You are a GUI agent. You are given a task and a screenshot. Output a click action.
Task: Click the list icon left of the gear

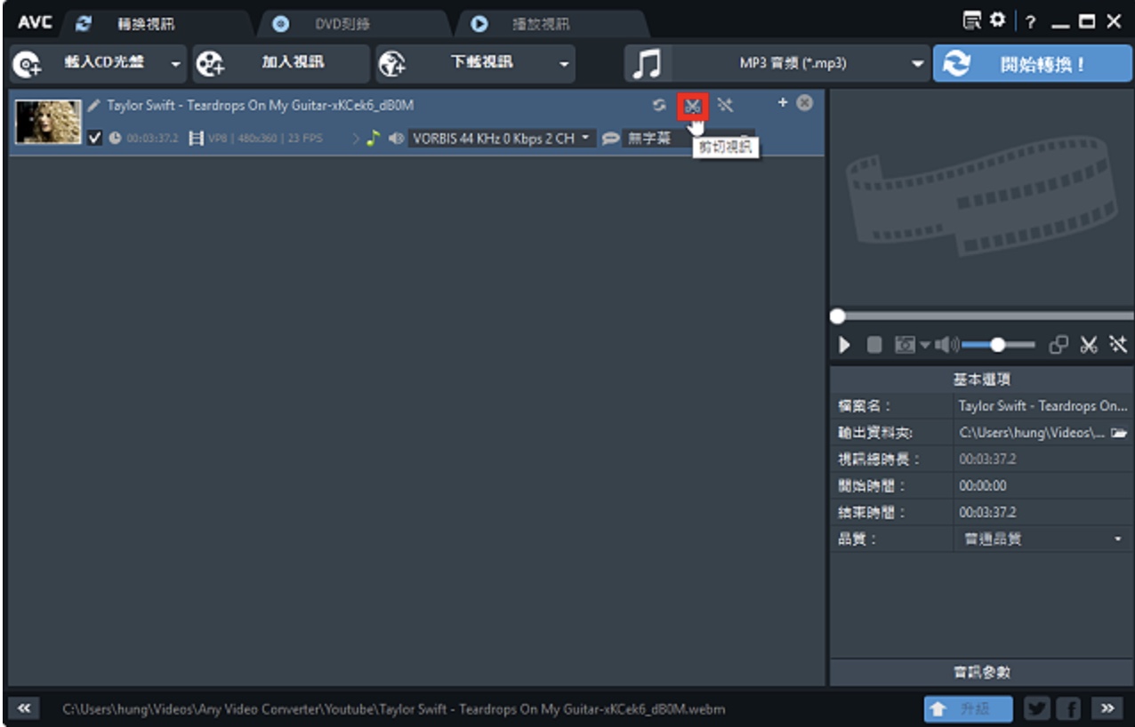[973, 20]
